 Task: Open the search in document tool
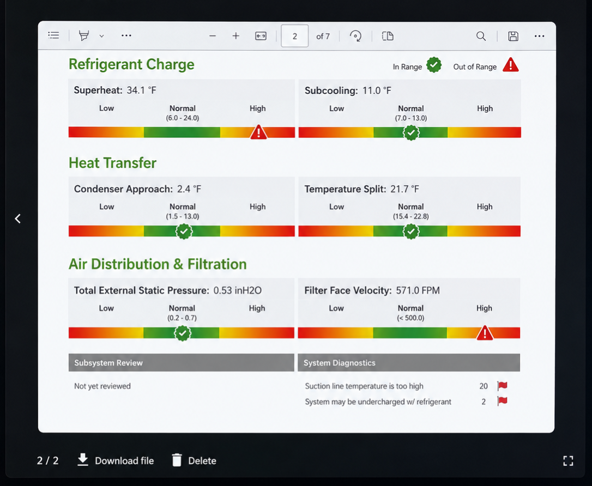click(x=481, y=36)
